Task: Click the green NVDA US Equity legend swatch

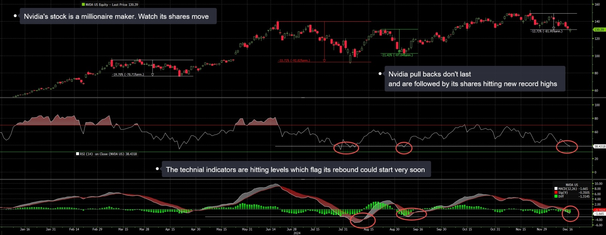Action: pyautogui.click(x=83, y=5)
